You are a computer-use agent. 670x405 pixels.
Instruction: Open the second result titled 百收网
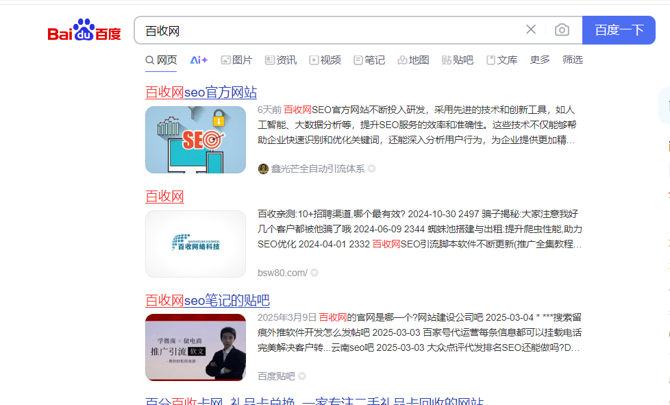pos(164,197)
